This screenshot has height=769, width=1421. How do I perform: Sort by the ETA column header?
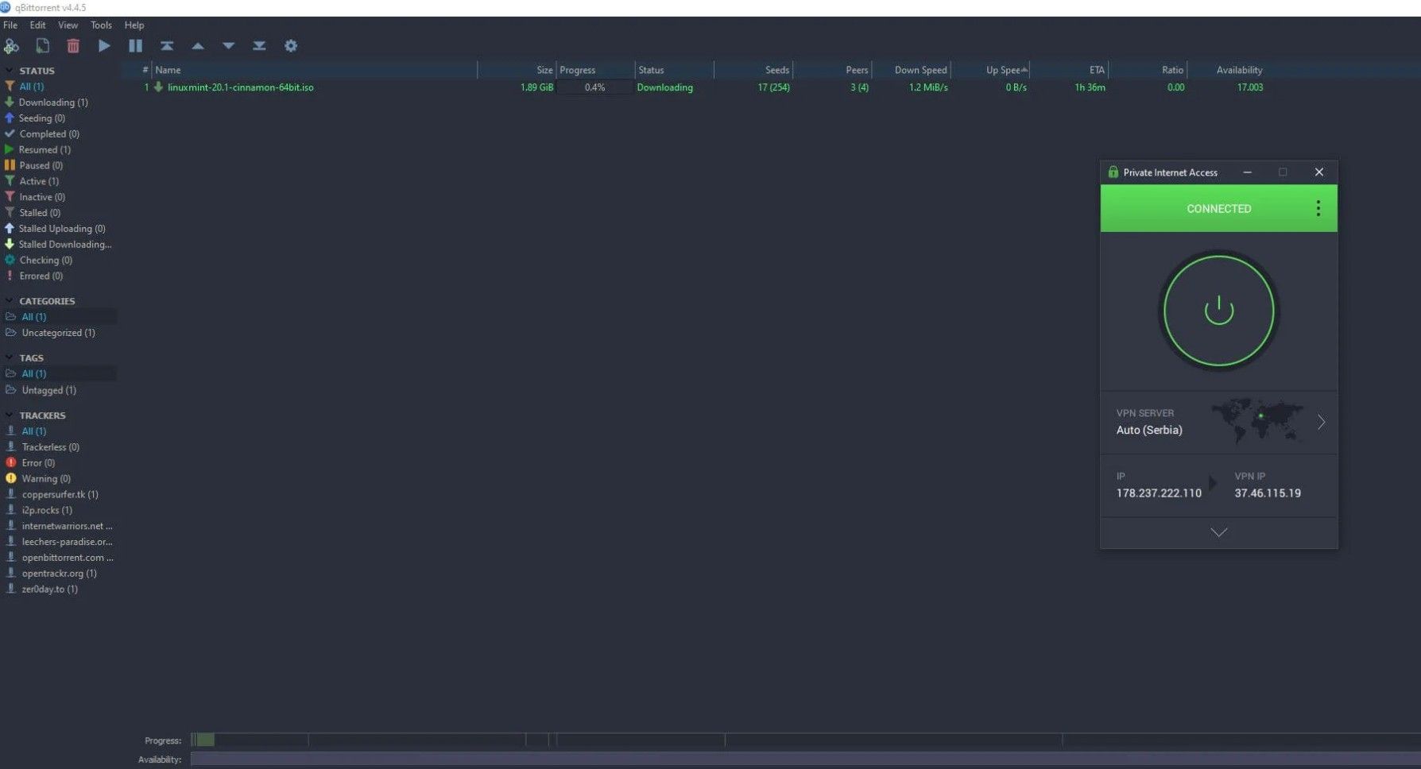coord(1069,70)
